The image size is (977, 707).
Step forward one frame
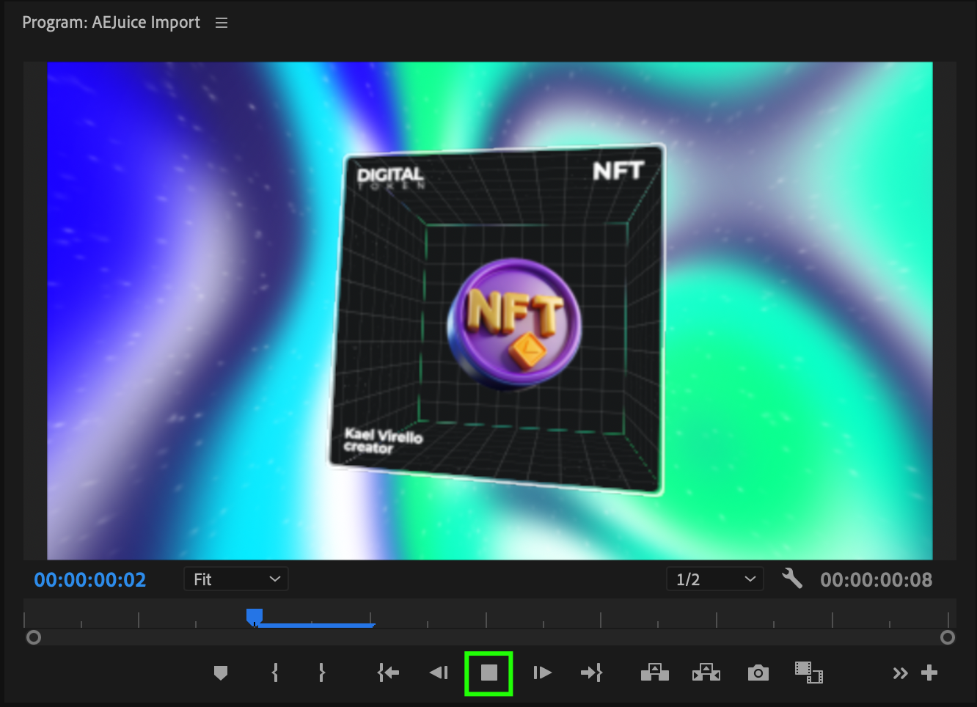click(542, 673)
